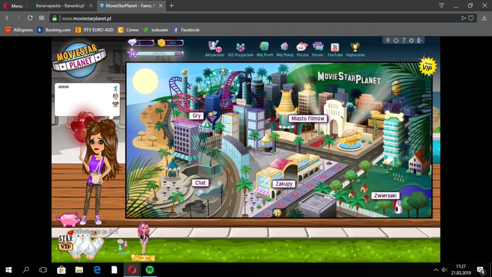Click the top icon in status bubble
492x277 pixels.
(115, 88)
